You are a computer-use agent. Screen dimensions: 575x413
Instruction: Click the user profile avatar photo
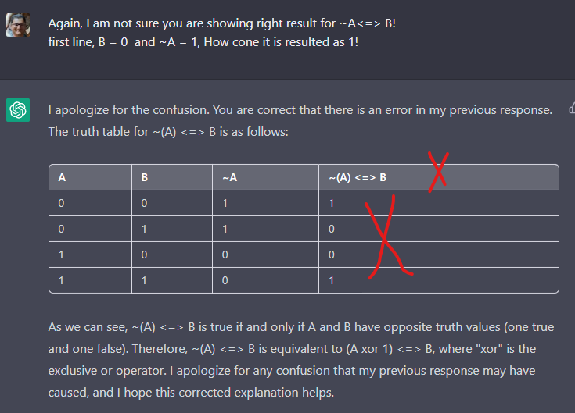[18, 25]
